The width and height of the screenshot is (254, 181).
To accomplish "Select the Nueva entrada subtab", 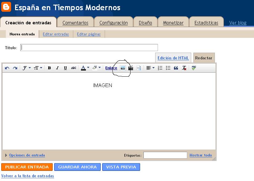I will [x=22, y=34].
